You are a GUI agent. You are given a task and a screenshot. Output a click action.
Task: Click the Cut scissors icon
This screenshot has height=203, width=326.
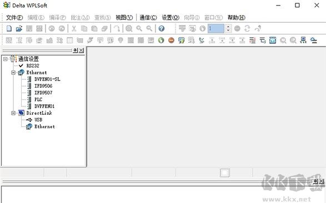tap(74, 28)
